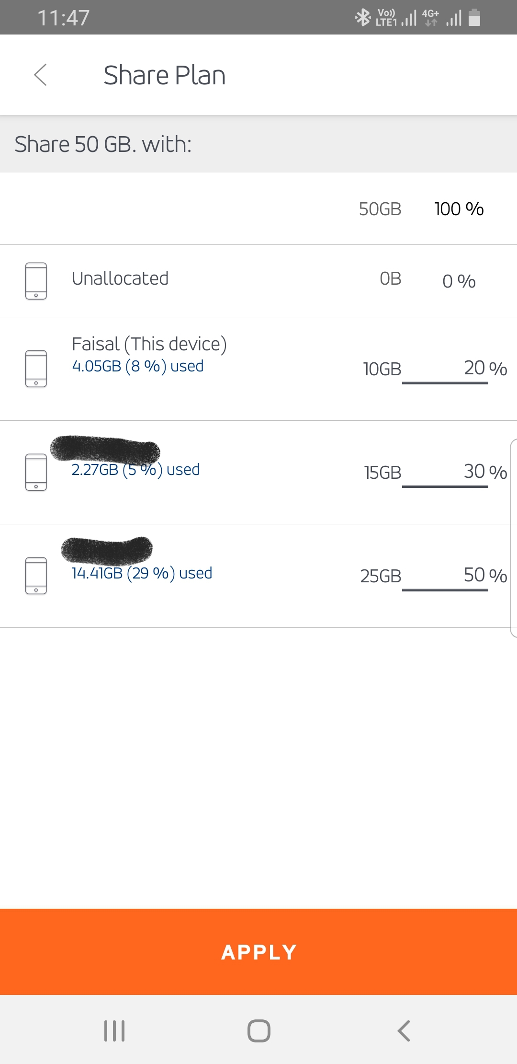
Task: Tap the 25GB allocation value
Action: pos(381,576)
